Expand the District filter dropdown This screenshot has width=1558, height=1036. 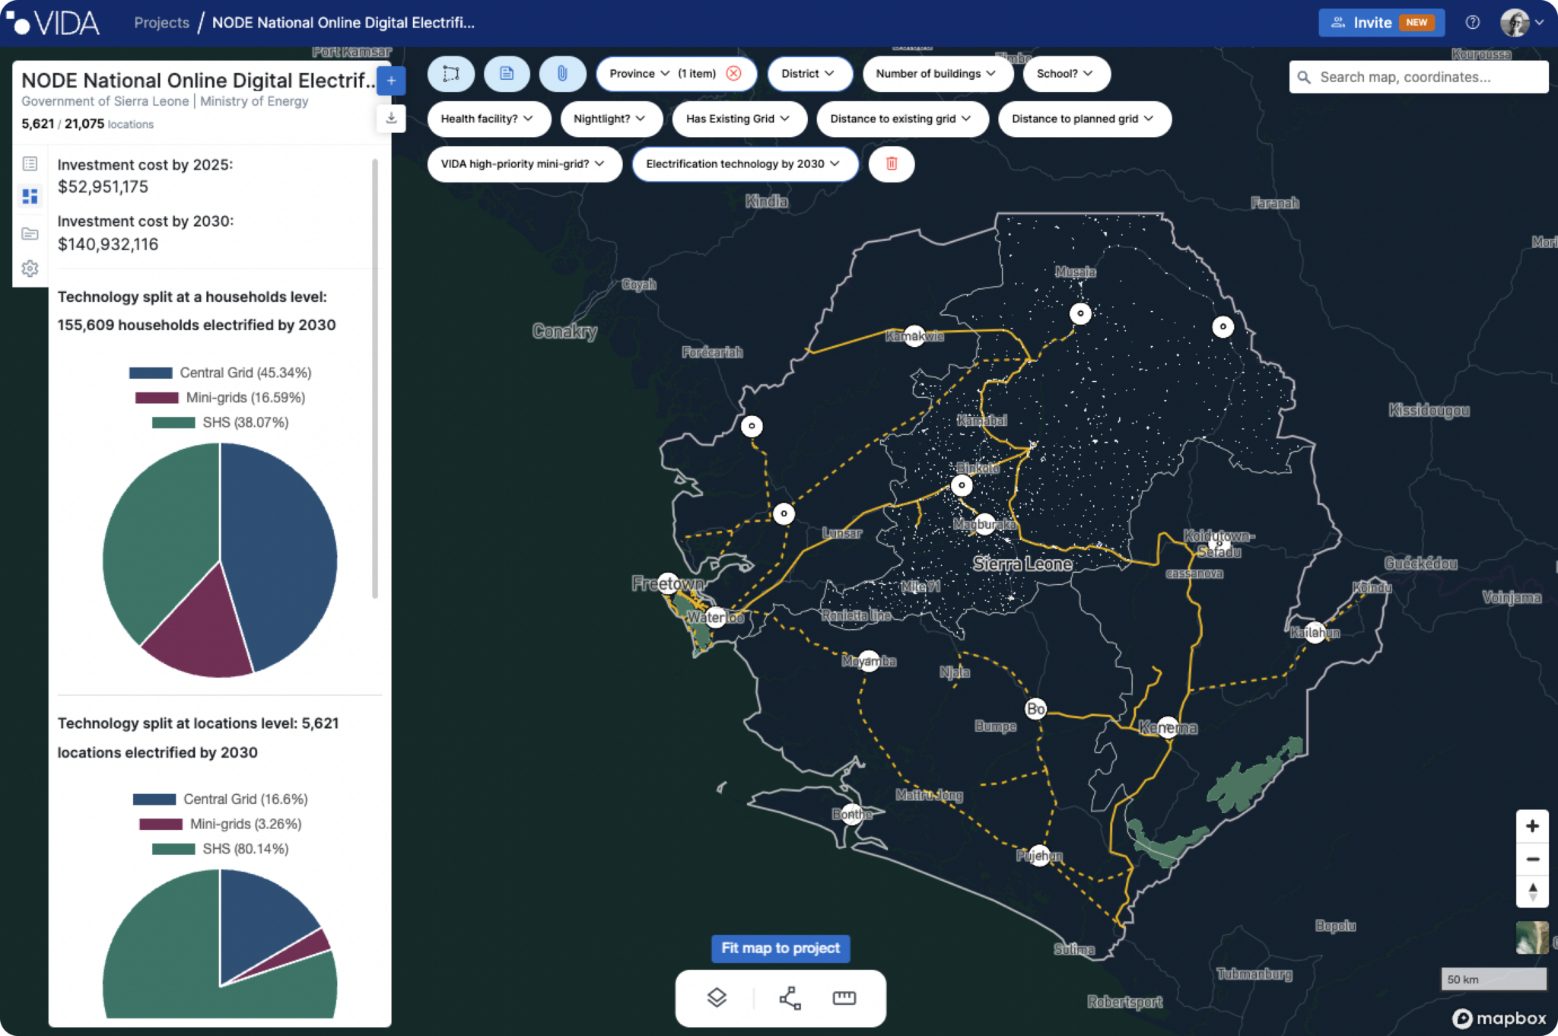pos(808,74)
